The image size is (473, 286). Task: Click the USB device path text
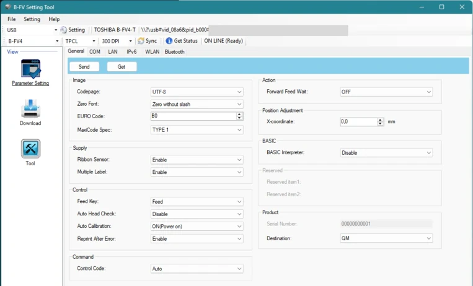[175, 30]
